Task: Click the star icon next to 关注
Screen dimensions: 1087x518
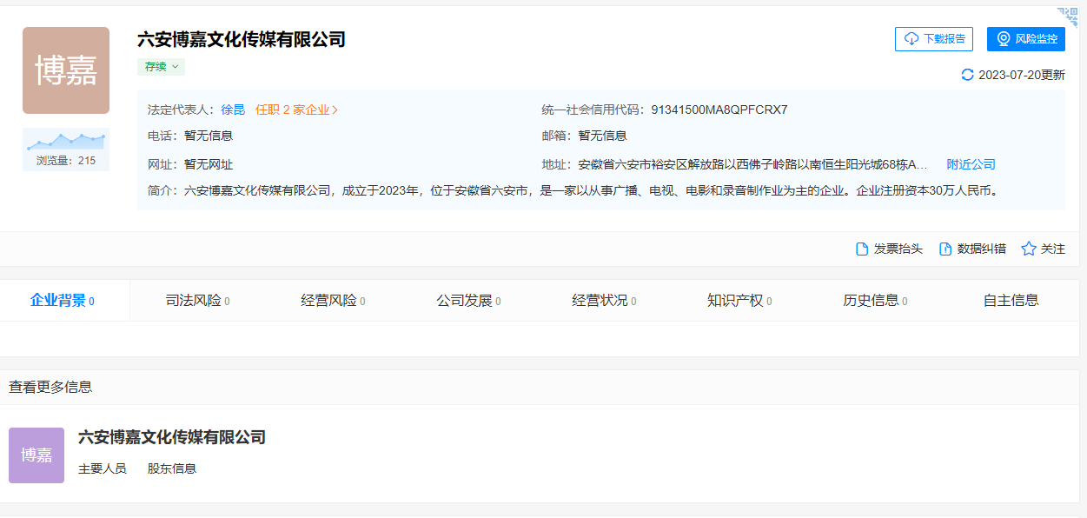Action: pyautogui.click(x=1029, y=249)
